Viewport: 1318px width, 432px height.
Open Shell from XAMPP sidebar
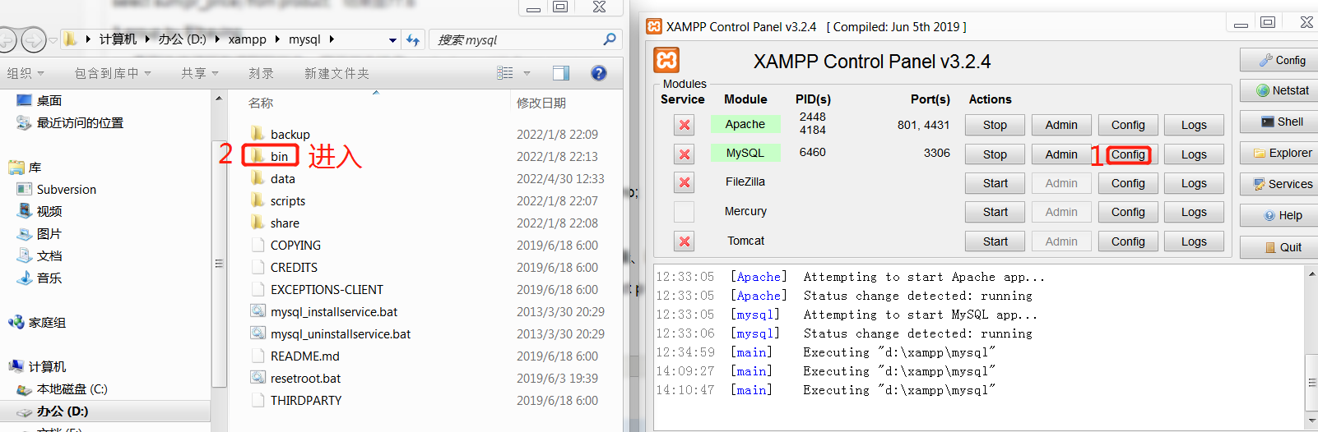click(1282, 122)
